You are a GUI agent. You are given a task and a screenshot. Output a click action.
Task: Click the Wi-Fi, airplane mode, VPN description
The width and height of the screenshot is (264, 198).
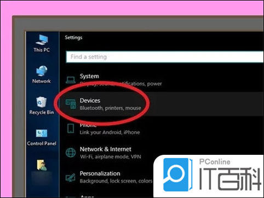tap(111, 156)
